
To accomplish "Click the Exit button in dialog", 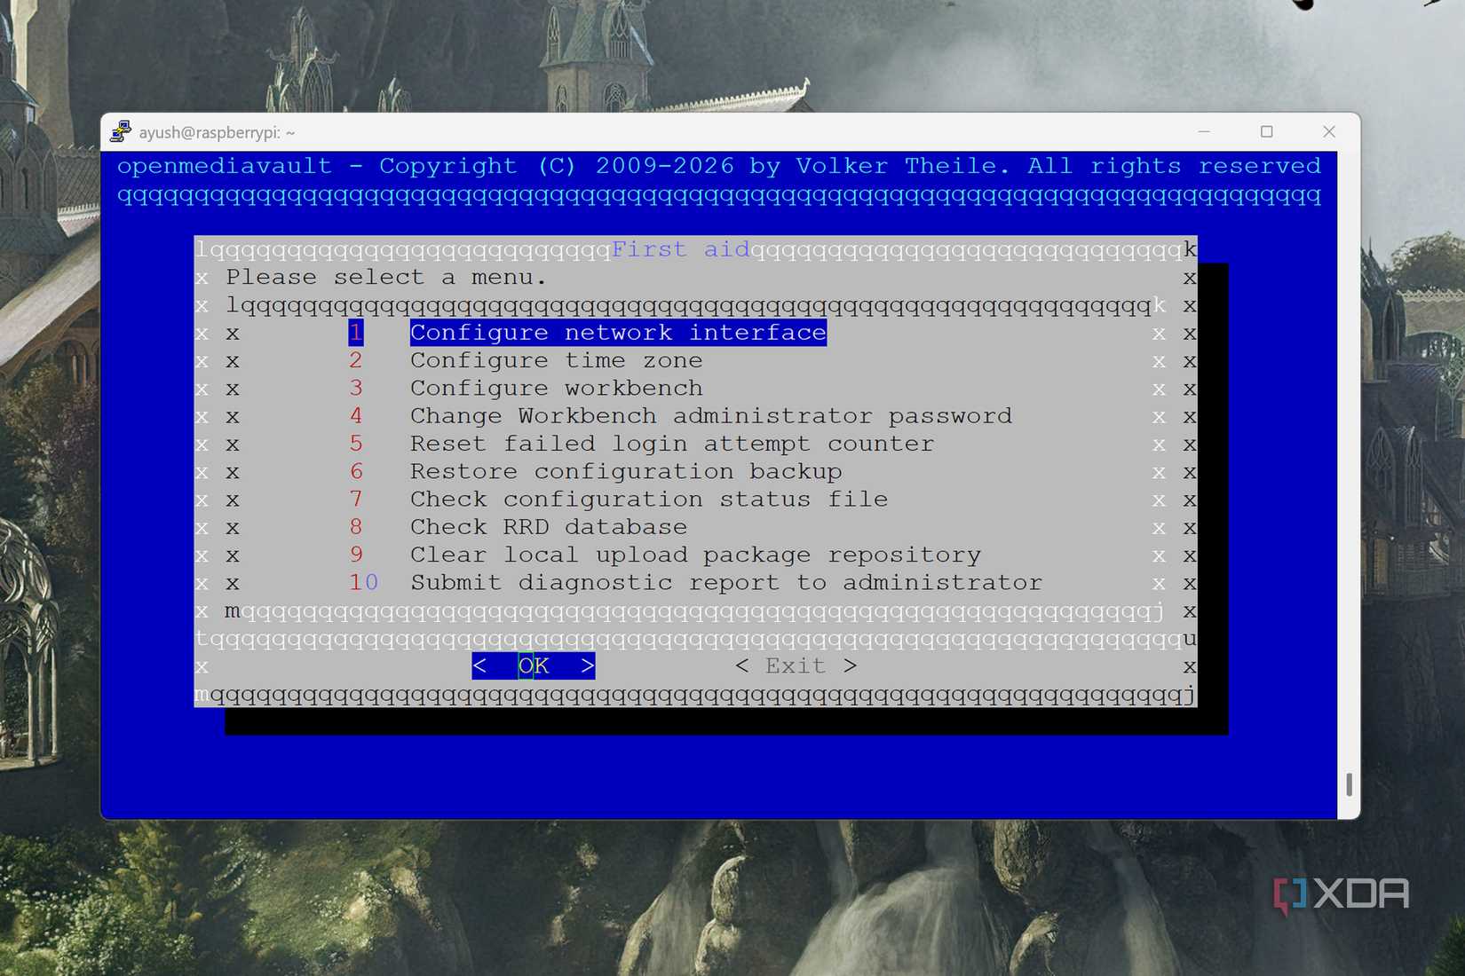I will tap(796, 665).
